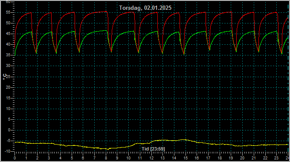This screenshot has height=162, width=290.
Task: Select hour 20 on the time axis
Action: point(242,158)
